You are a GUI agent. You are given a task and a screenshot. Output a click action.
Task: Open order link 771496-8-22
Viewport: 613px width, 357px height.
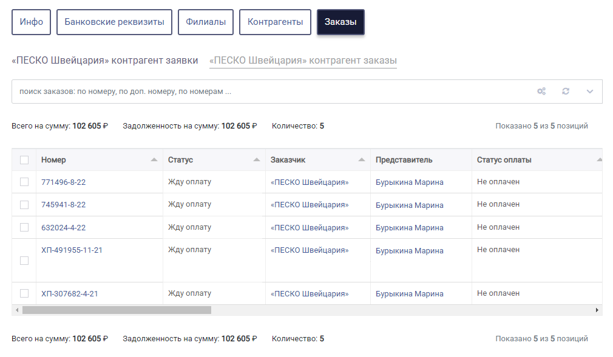pos(63,182)
